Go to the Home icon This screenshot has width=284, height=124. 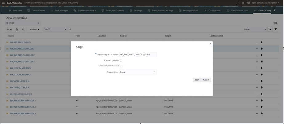238,3
